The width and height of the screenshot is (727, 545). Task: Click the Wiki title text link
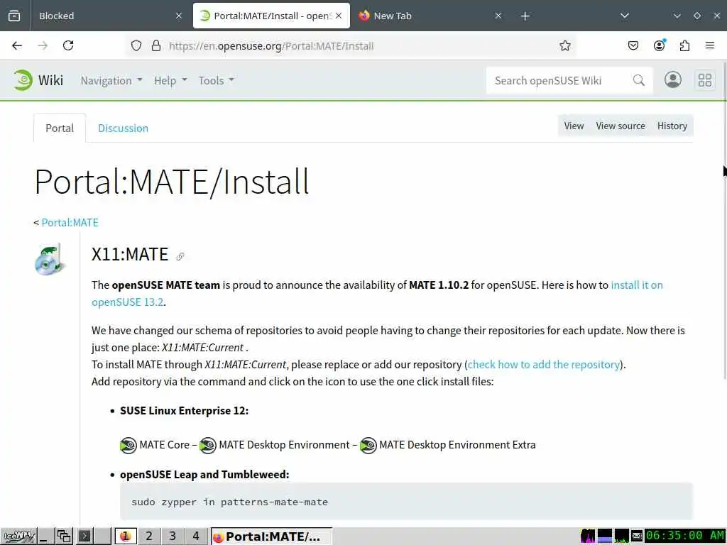(x=50, y=80)
